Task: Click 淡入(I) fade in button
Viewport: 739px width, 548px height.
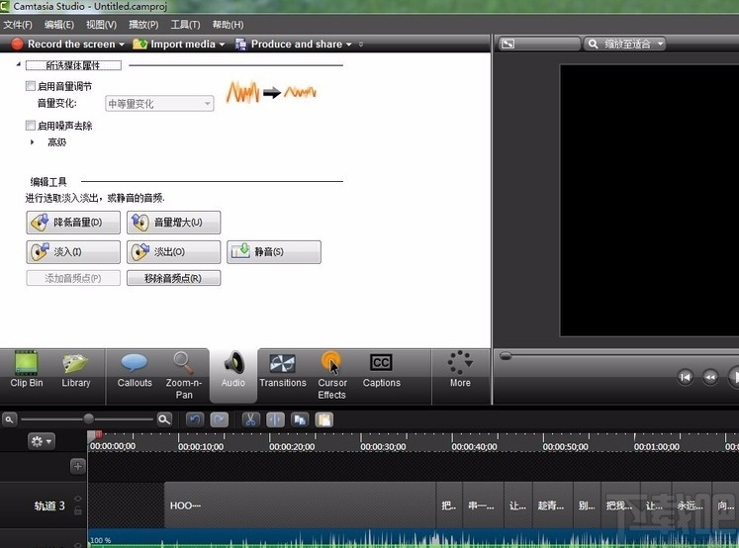Action: pos(73,252)
